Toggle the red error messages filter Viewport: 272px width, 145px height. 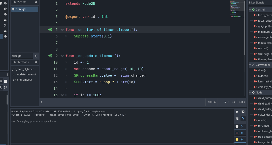(240, 133)
